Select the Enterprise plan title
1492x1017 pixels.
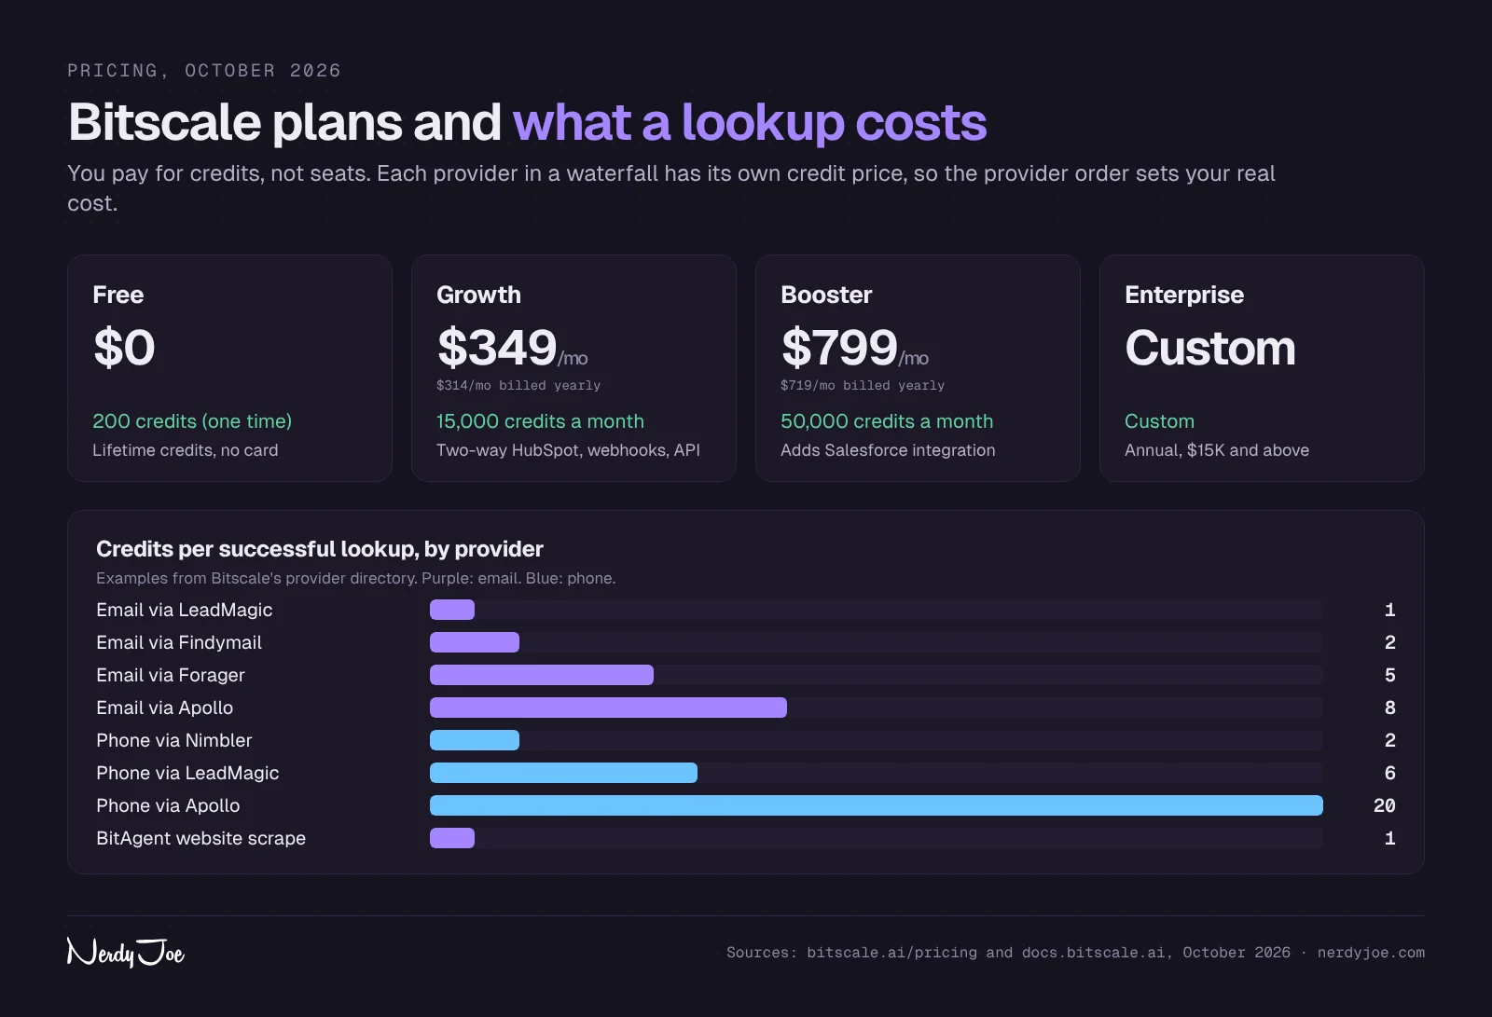(1184, 295)
